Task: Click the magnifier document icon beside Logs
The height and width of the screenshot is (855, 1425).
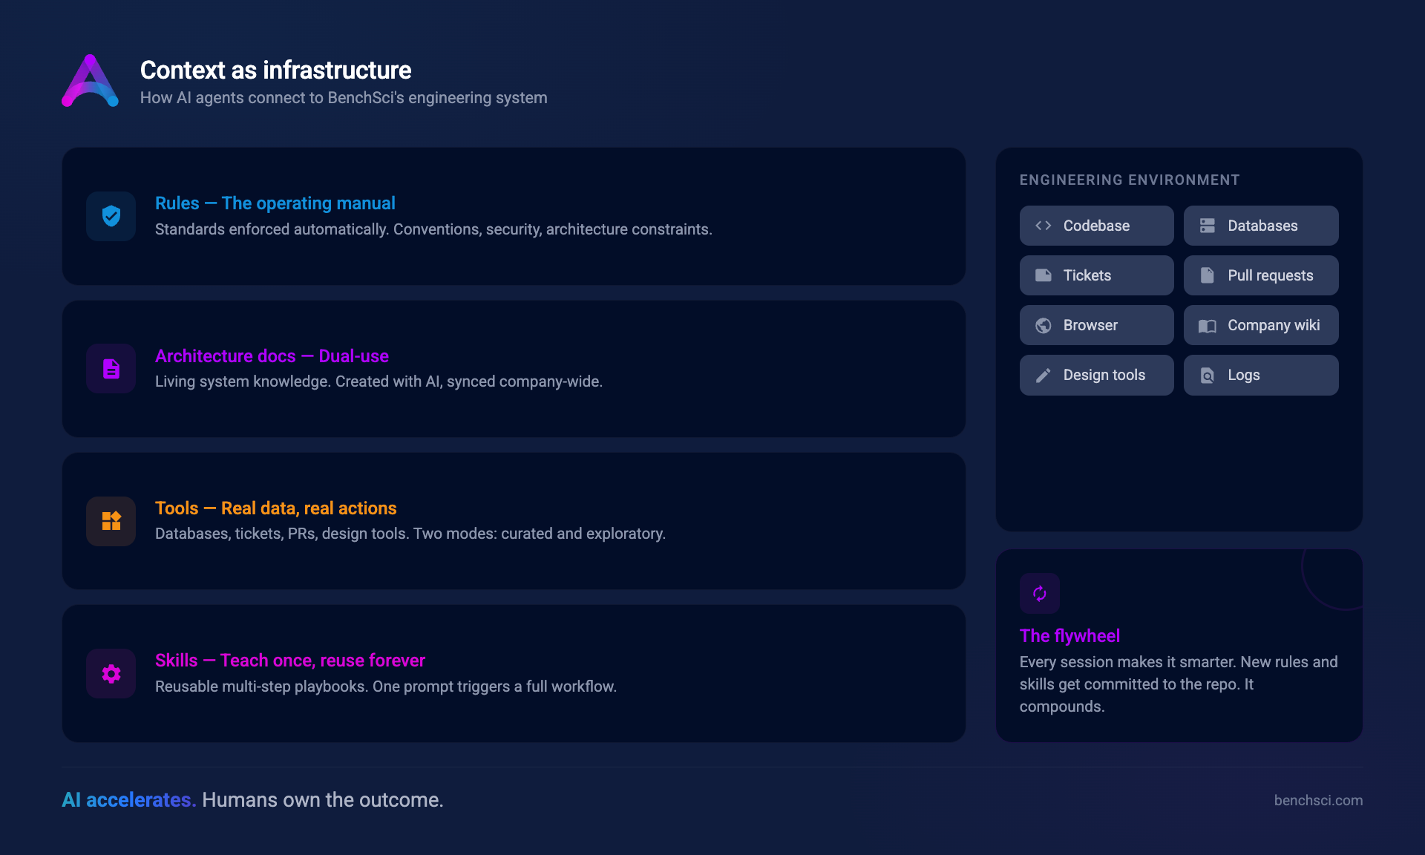Action: coord(1208,376)
